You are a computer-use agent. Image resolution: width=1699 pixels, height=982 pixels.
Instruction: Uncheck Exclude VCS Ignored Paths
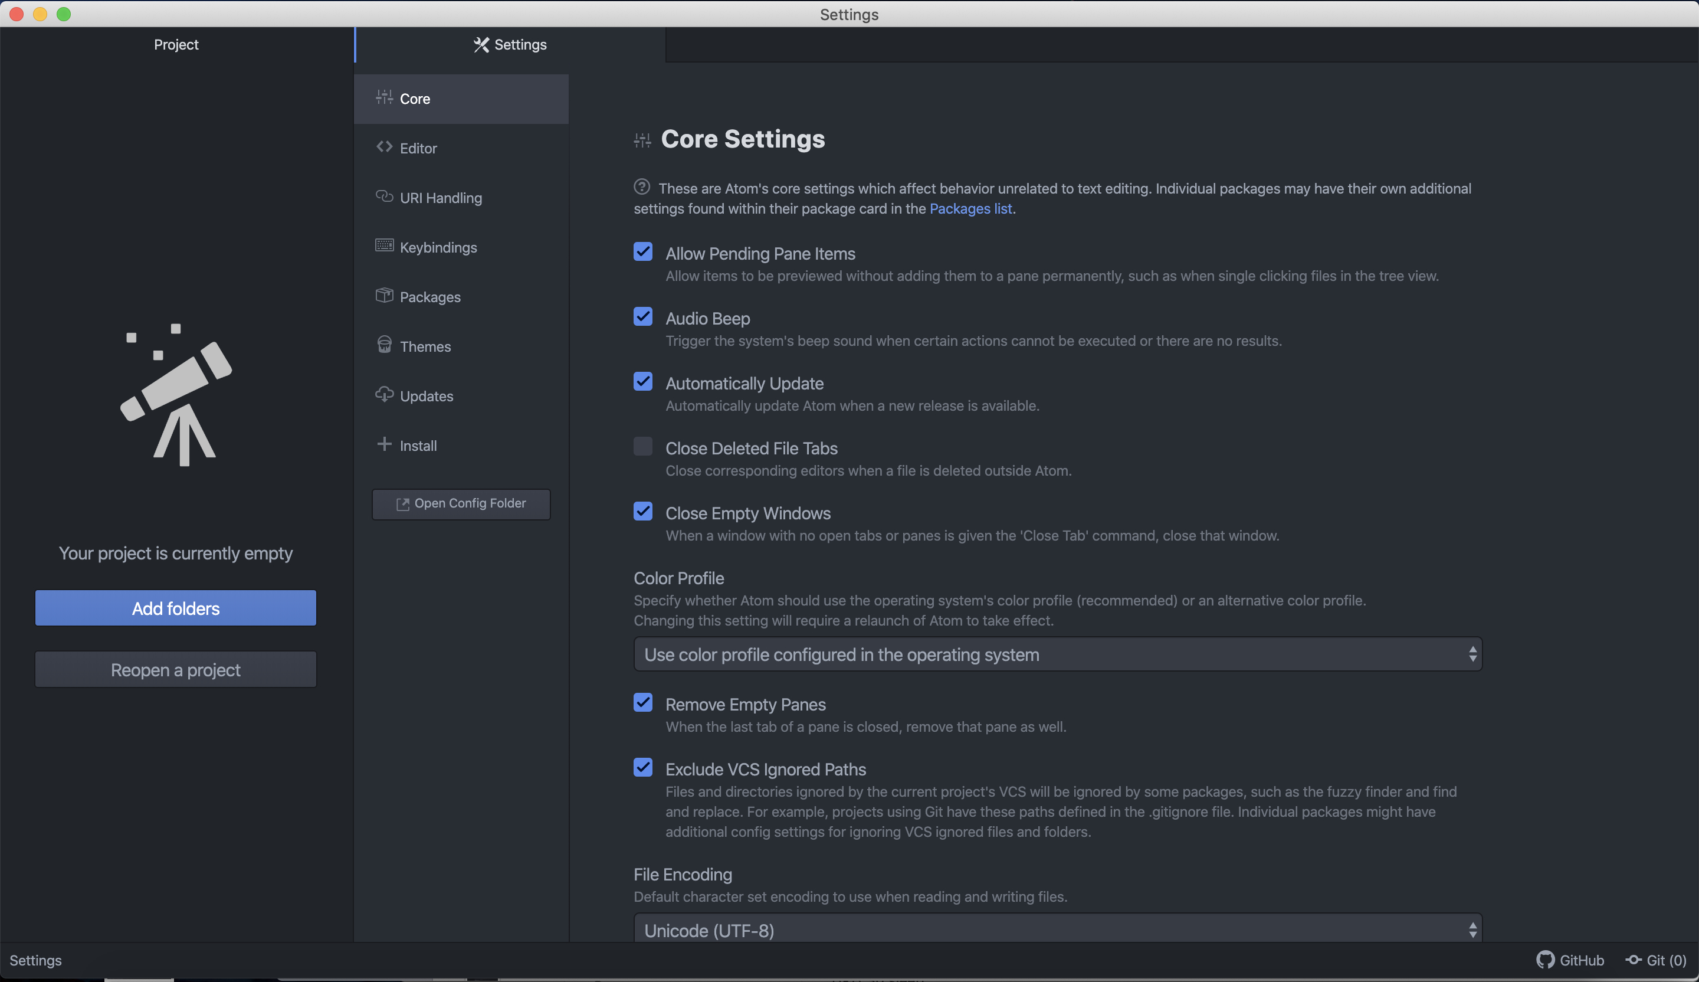pyautogui.click(x=643, y=768)
